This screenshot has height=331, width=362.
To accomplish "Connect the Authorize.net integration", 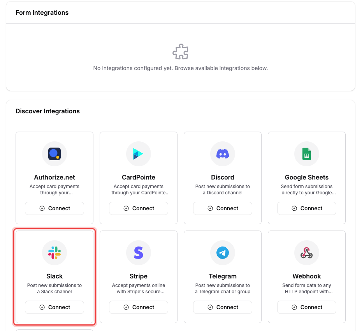I will point(54,208).
